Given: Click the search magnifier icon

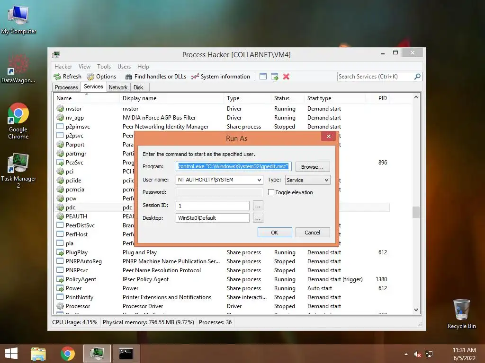Looking at the screenshot, I should pyautogui.click(x=417, y=76).
